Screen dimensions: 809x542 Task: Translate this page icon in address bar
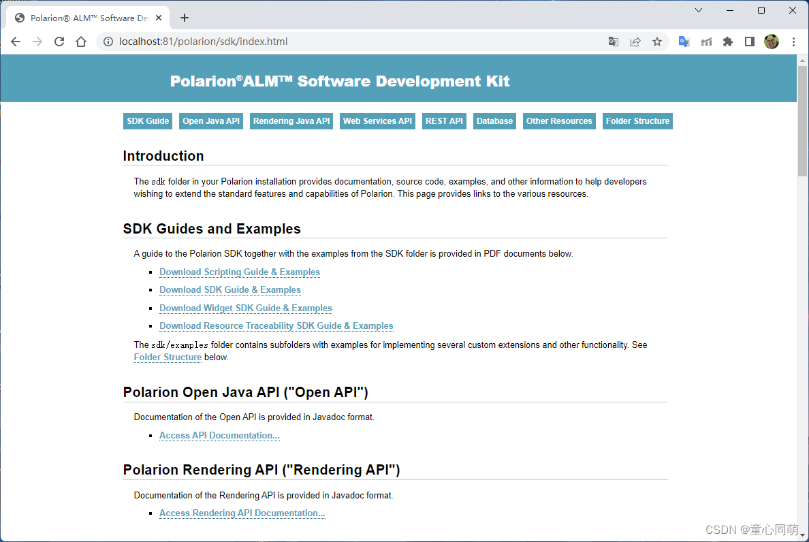point(614,42)
